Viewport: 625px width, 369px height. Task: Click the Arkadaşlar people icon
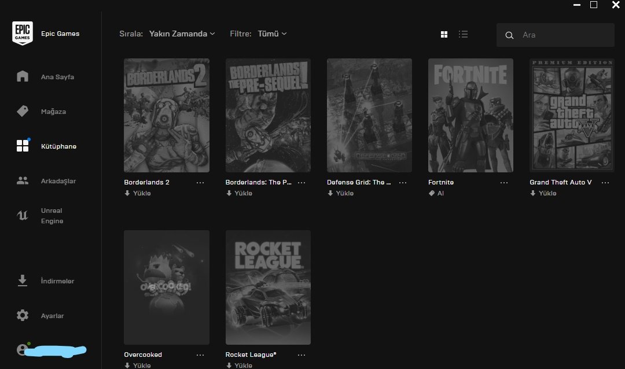click(23, 181)
